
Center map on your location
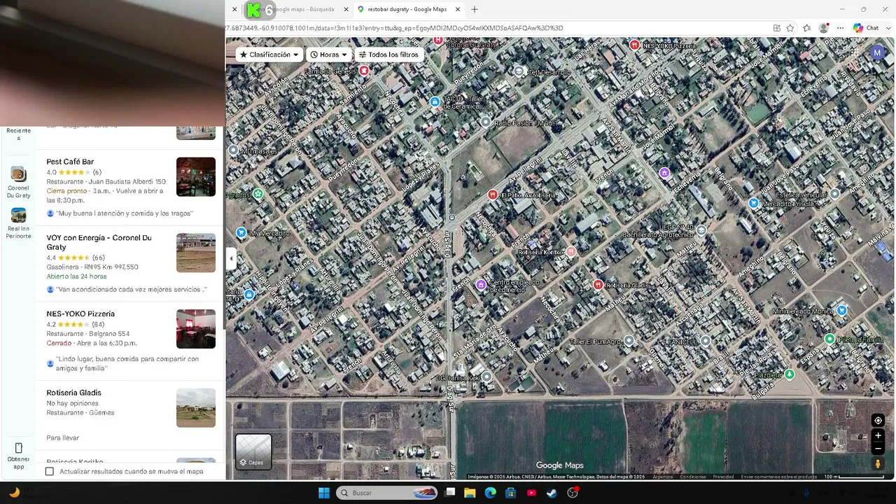878,421
